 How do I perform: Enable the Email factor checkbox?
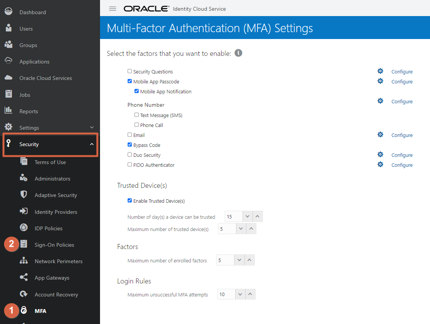(x=130, y=135)
